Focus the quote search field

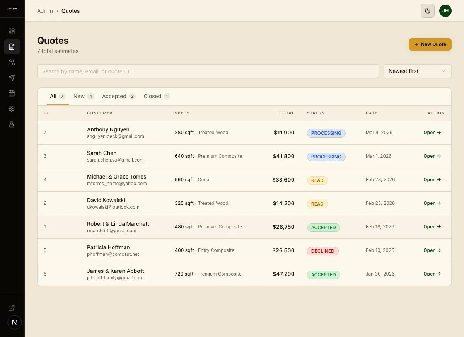[208, 71]
